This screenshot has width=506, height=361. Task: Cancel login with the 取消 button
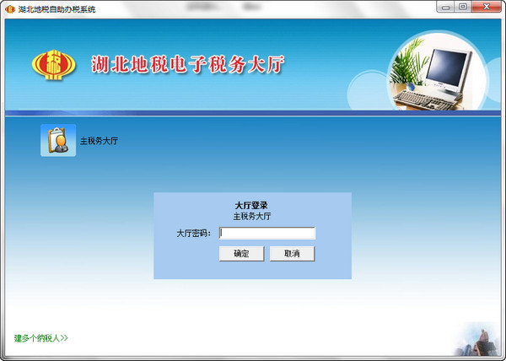coord(292,254)
